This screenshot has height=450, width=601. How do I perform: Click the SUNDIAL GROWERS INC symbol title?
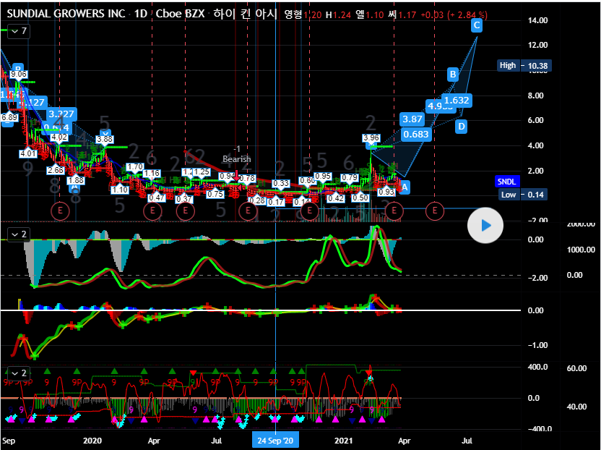click(x=64, y=14)
